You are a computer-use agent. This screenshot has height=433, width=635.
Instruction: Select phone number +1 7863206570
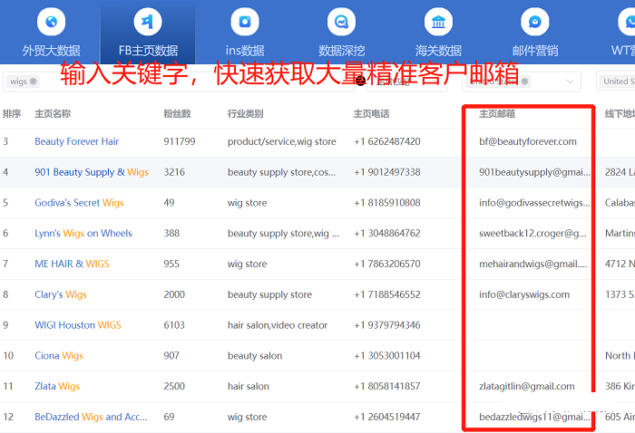[386, 264]
